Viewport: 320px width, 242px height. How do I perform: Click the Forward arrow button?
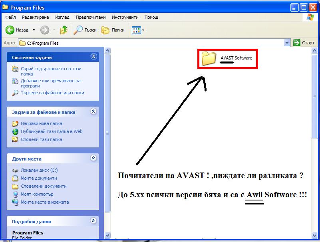(45, 30)
